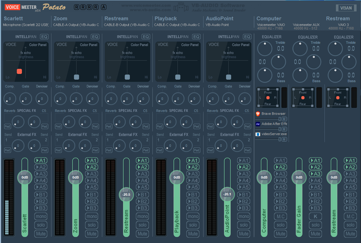Click the videoServer.exe app icon
Screen dimensions: 361x243
[x=258, y=134]
